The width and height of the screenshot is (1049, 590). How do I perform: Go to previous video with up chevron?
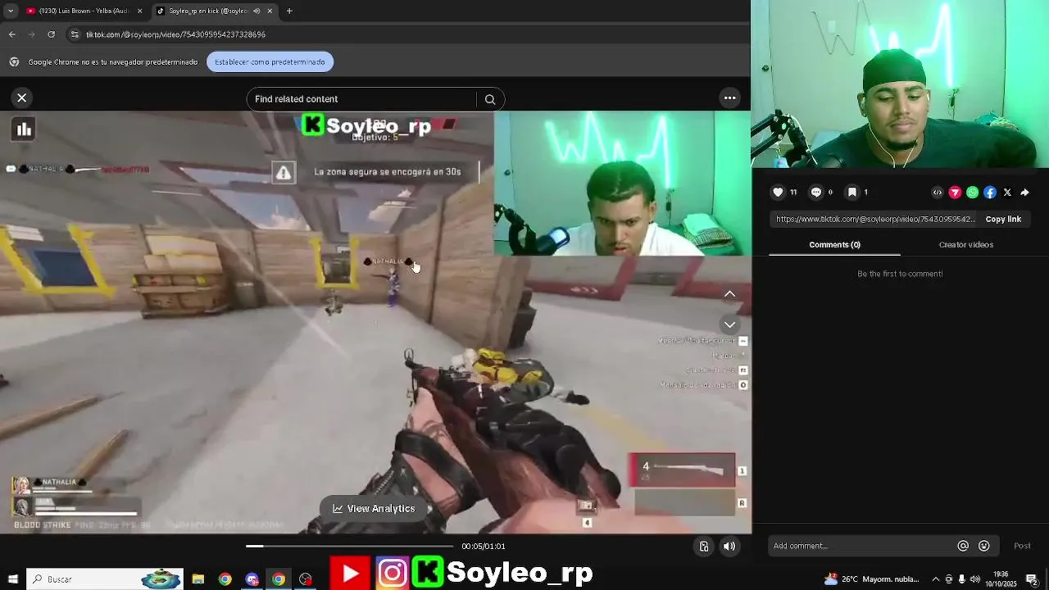pyautogui.click(x=729, y=294)
